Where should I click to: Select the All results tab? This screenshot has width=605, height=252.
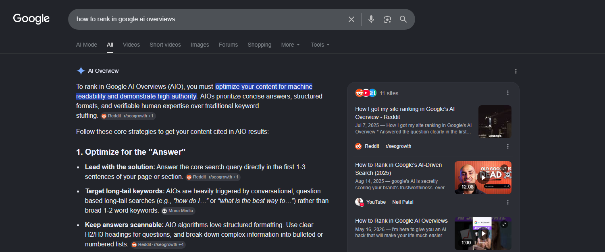110,45
